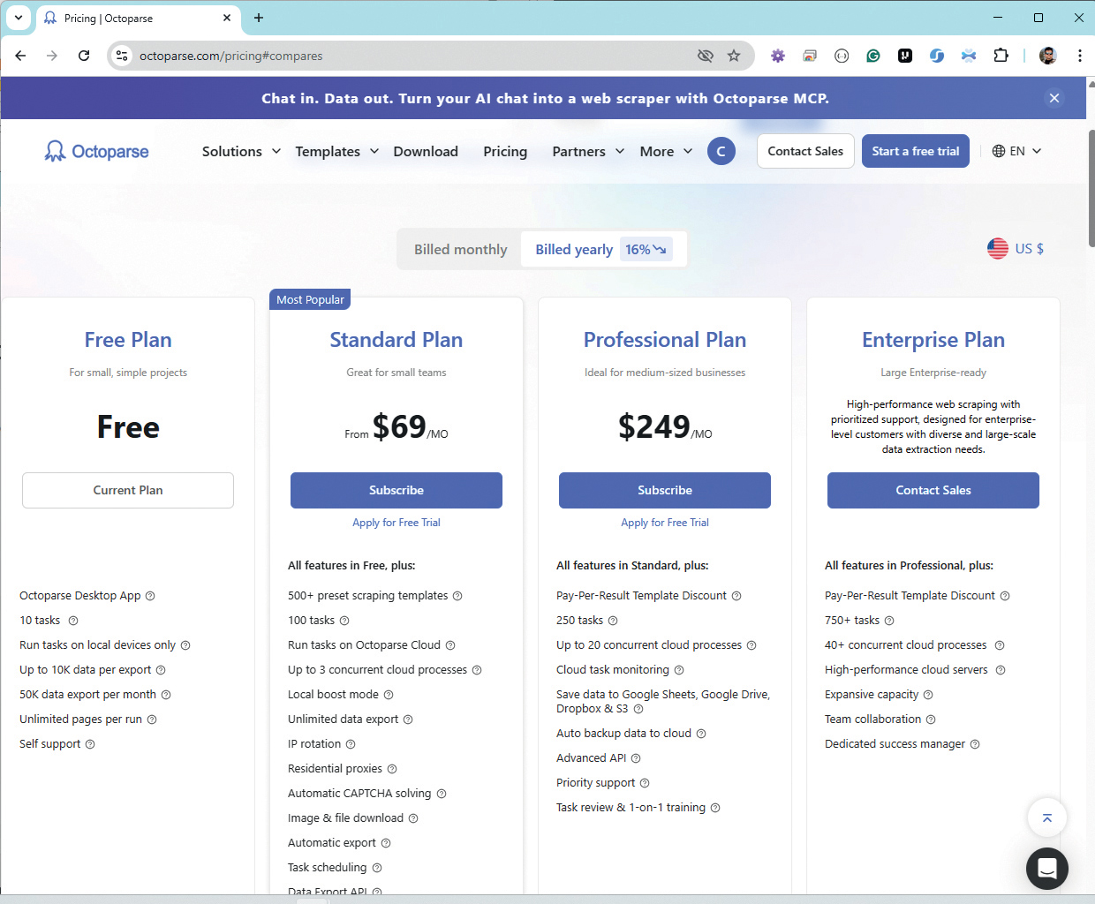Image resolution: width=1095 pixels, height=904 pixels.
Task: Switch to Billed monthly pricing
Action: point(461,250)
